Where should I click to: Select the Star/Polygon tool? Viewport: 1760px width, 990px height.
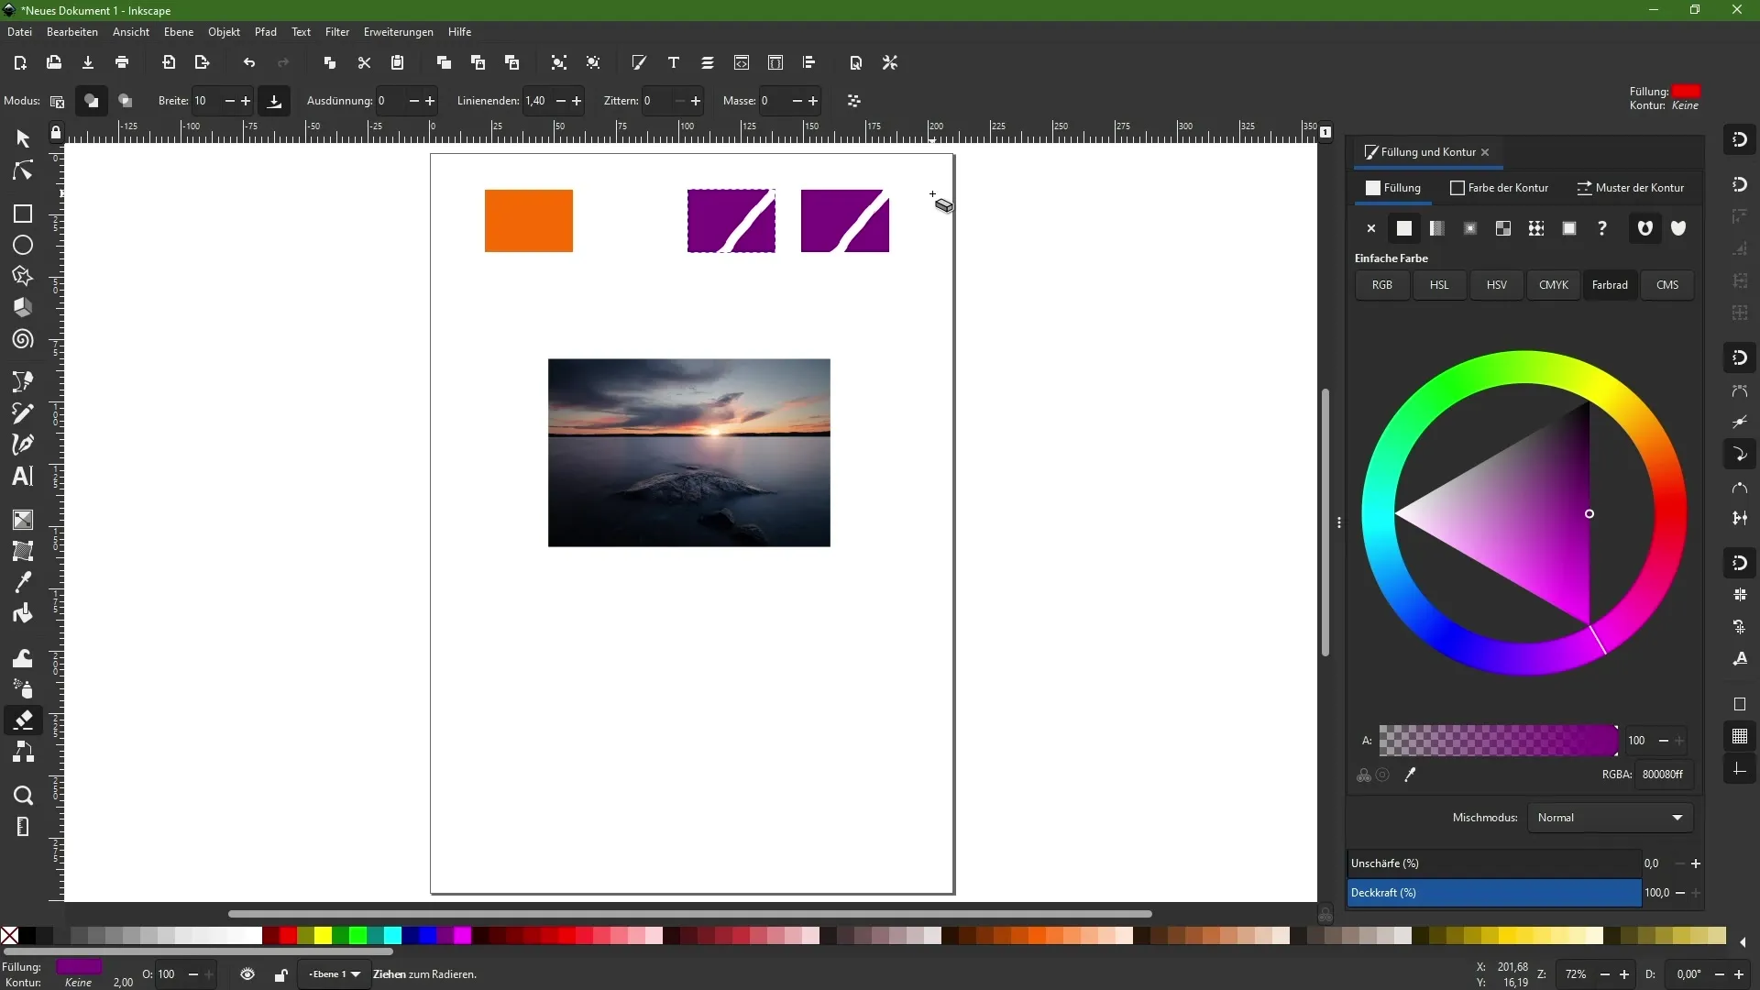click(23, 277)
